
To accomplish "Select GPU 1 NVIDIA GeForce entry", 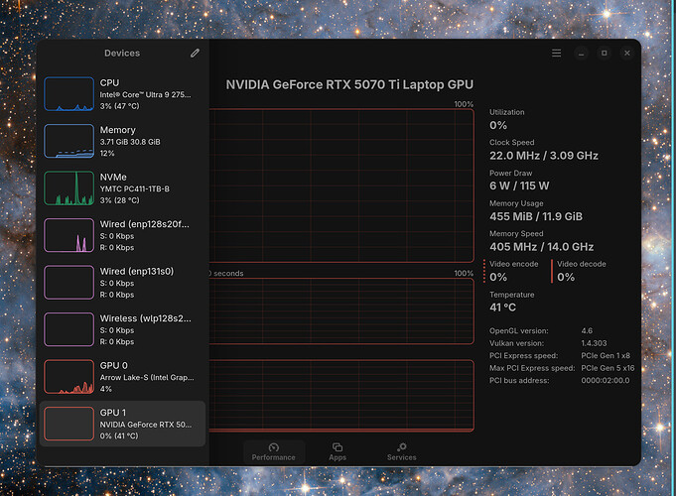I will pyautogui.click(x=122, y=424).
